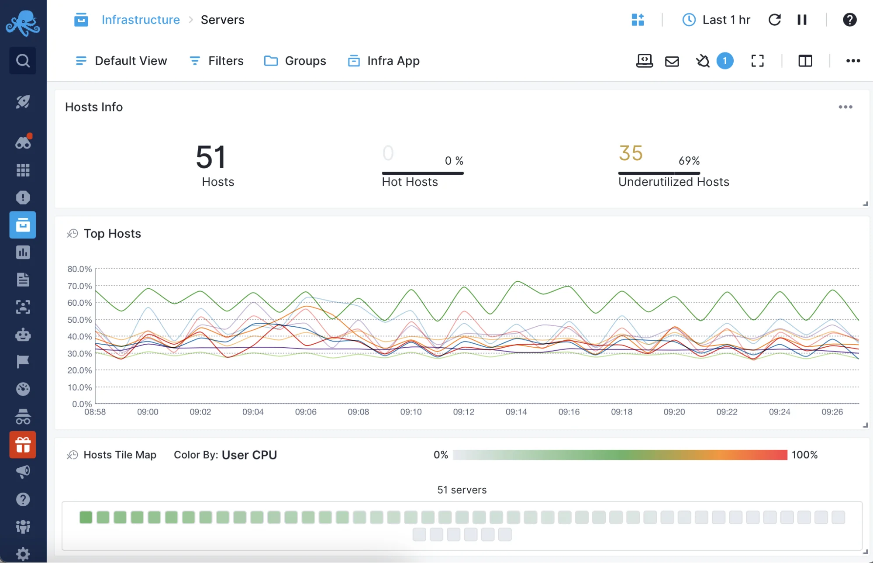Screen dimensions: 873x563
Task: Click the megaphone announcements icon
Action: pyautogui.click(x=22, y=471)
